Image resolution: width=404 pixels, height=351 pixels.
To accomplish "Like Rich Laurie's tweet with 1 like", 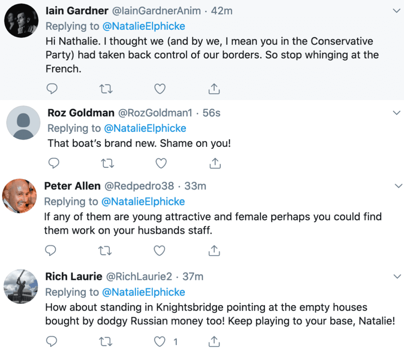I will click(x=160, y=341).
